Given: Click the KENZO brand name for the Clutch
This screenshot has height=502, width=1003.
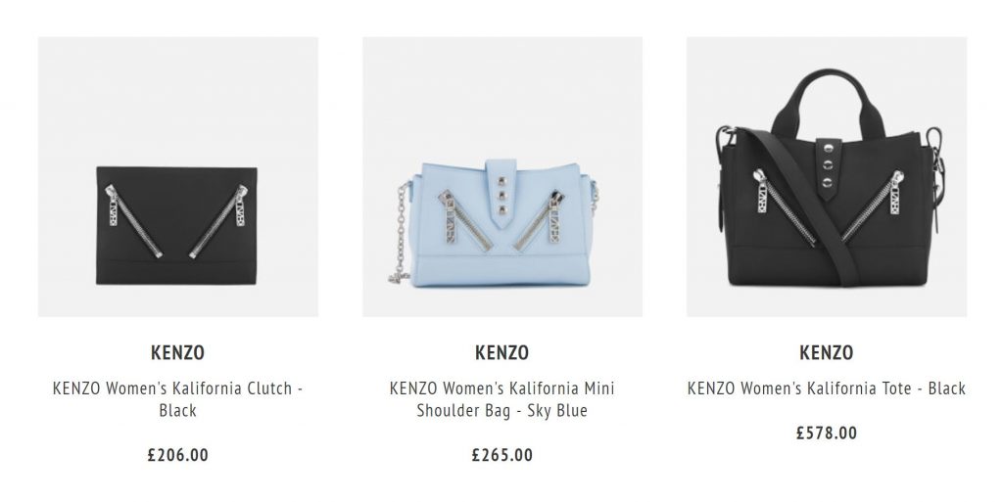Looking at the screenshot, I should click(x=178, y=352).
